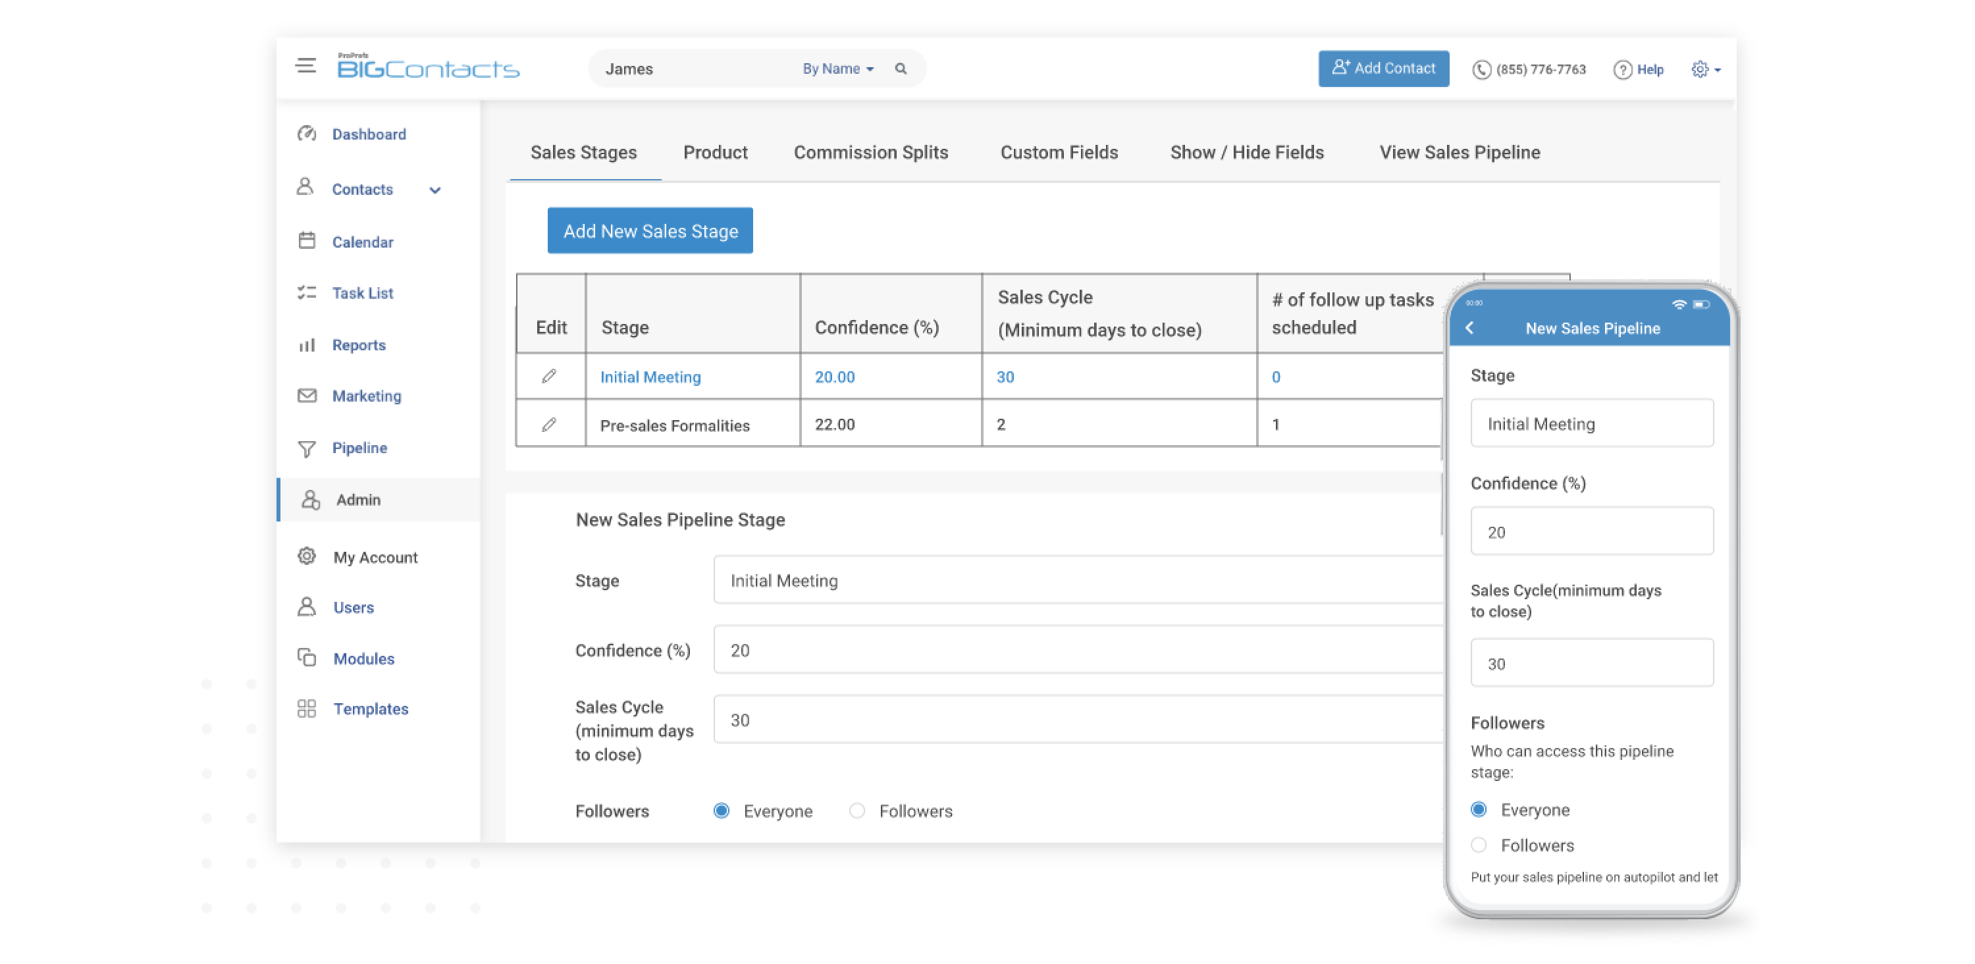Open the Custom Fields tab
The width and height of the screenshot is (1975, 964).
coord(1059,153)
